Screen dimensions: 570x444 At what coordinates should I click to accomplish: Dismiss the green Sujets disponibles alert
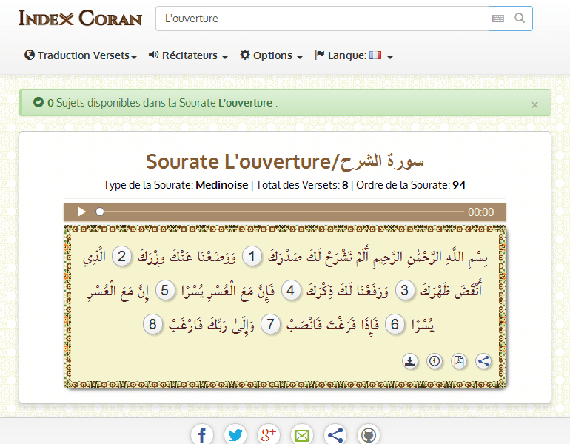534,104
